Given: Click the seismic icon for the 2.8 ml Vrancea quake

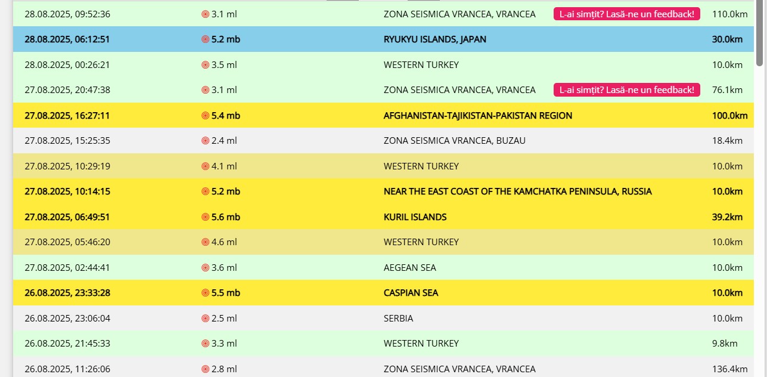Looking at the screenshot, I should coord(206,369).
